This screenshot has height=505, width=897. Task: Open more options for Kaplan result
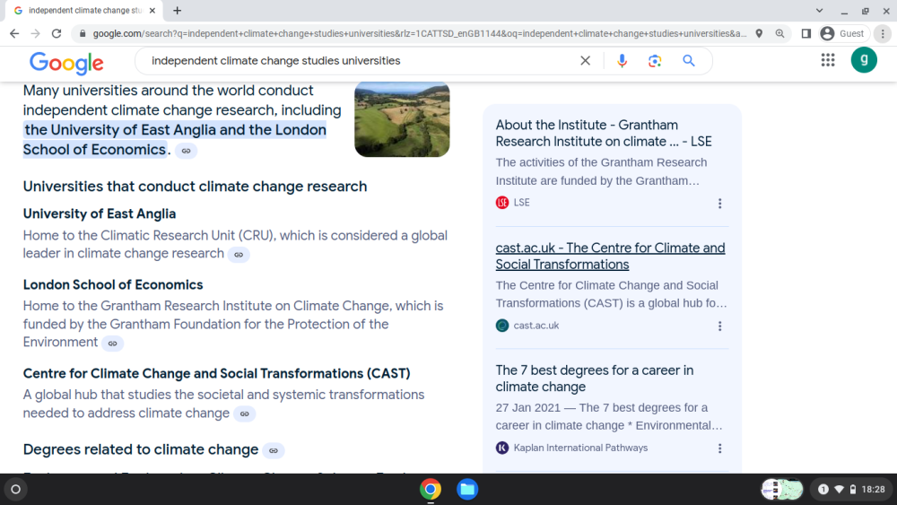pyautogui.click(x=719, y=448)
